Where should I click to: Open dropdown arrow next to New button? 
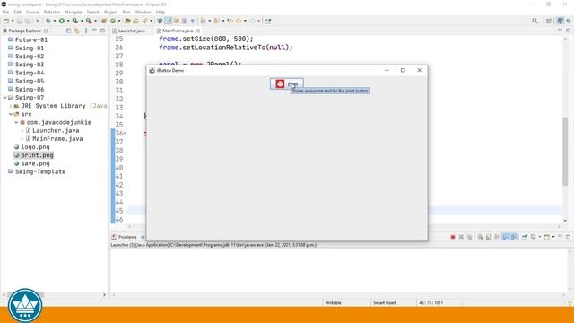(13, 21)
